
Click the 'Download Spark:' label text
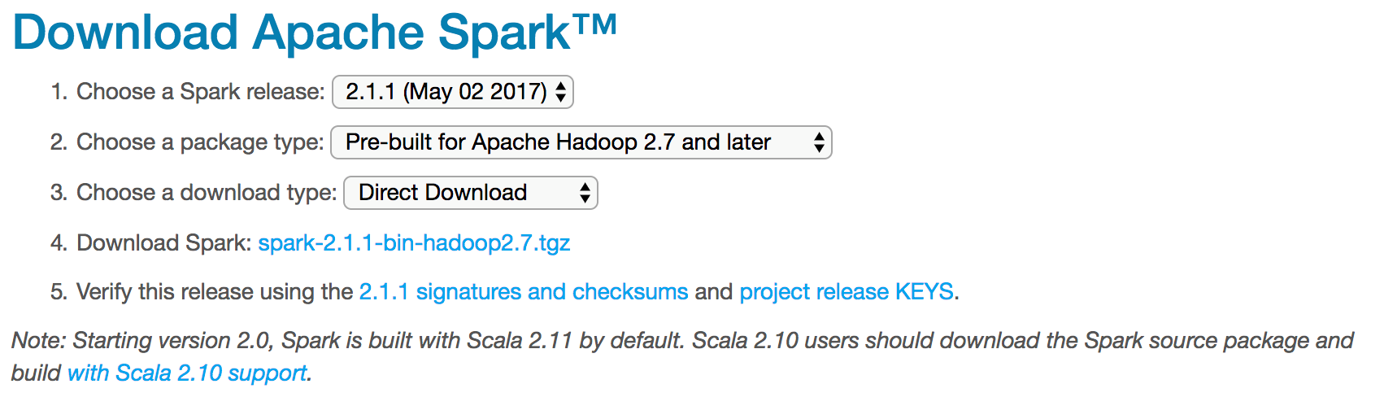tap(163, 242)
